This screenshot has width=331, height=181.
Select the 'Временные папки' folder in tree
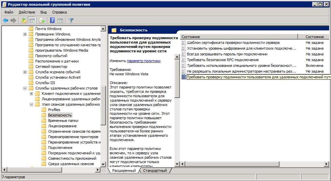[63, 121]
